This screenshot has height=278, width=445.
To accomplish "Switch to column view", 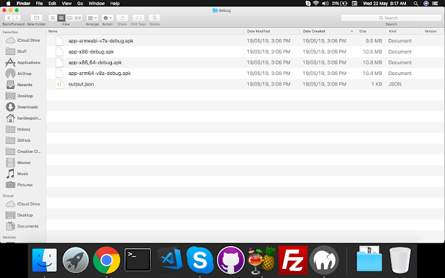I will coord(70,18).
